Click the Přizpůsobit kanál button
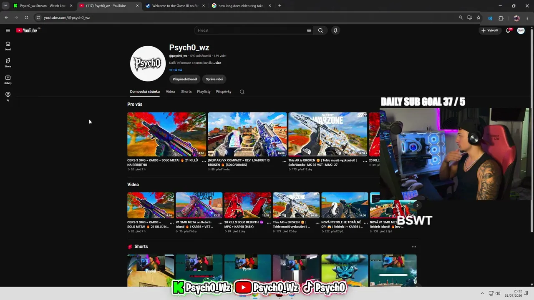The width and height of the screenshot is (534, 300). coord(185,79)
